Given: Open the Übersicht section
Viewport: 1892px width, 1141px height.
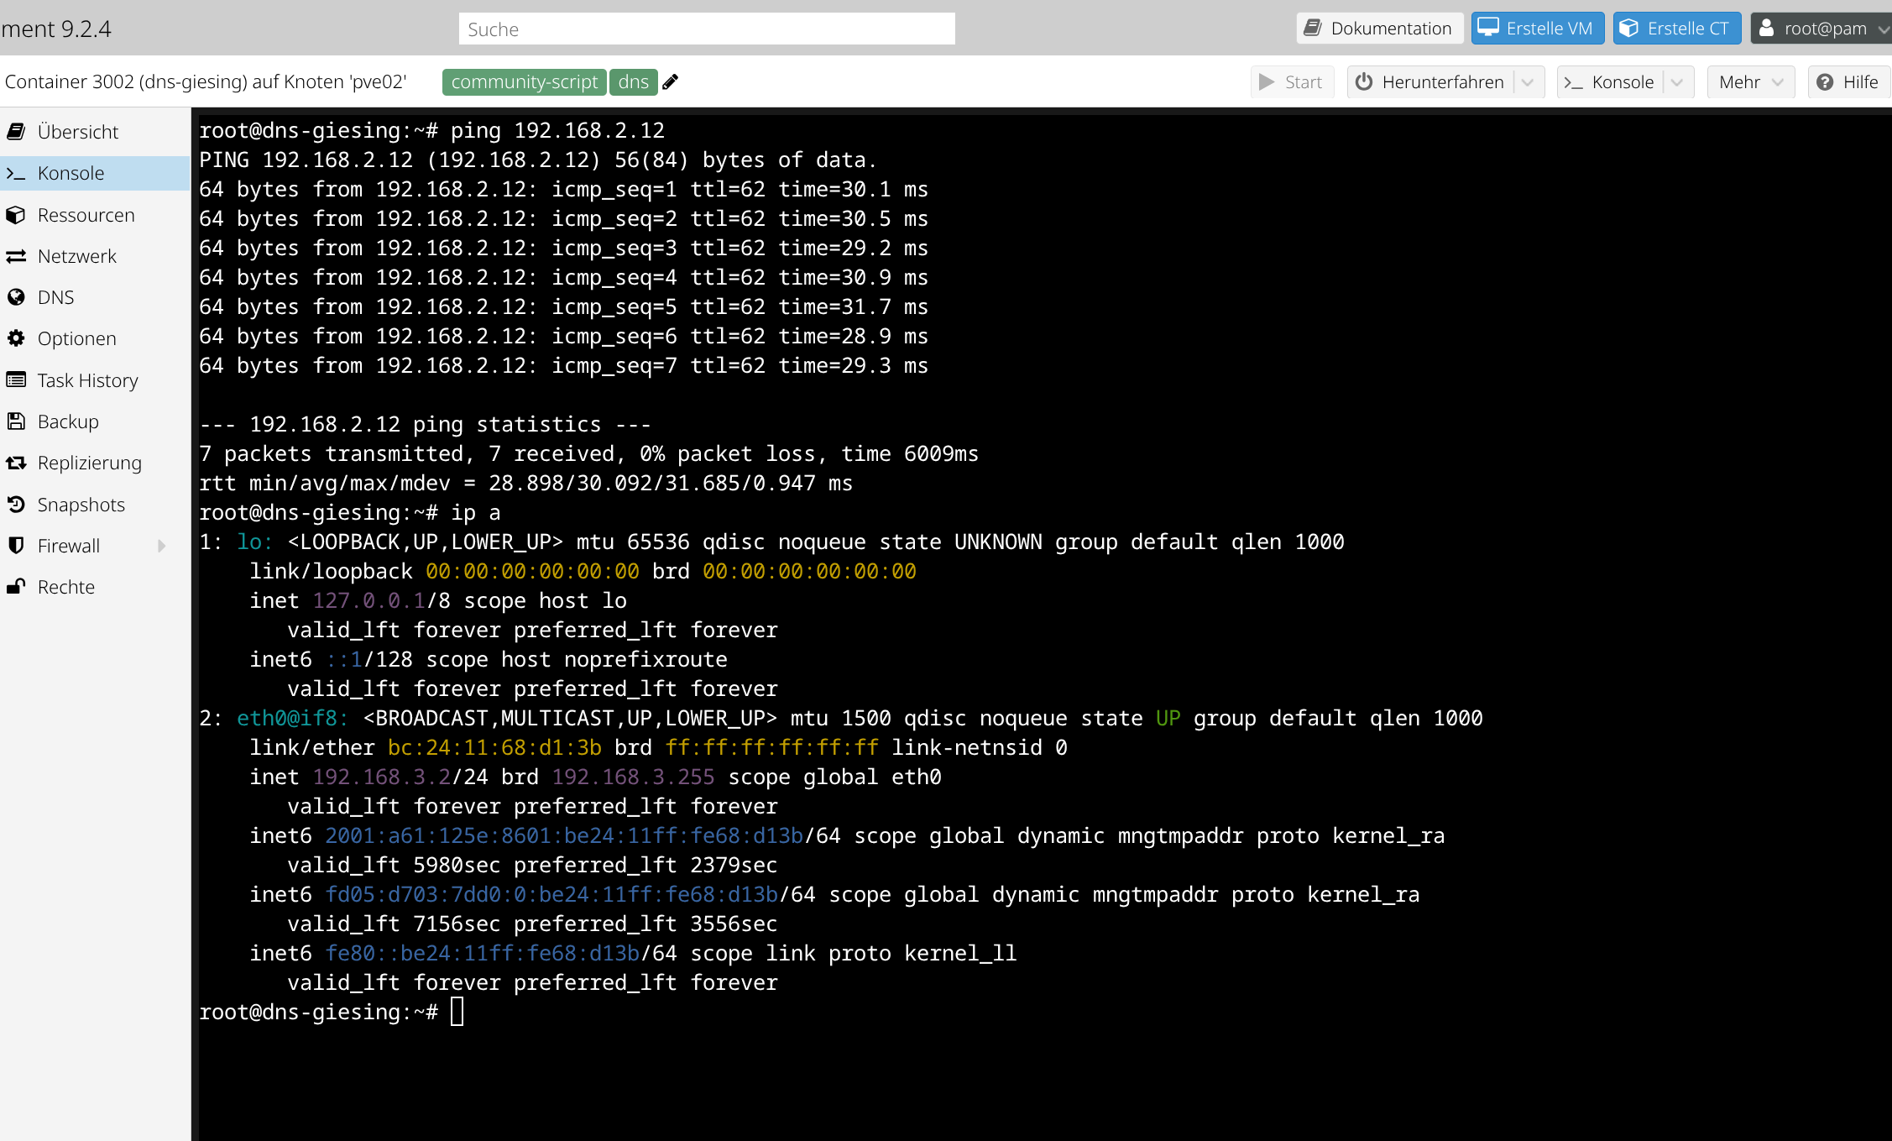Looking at the screenshot, I should coord(95,132).
